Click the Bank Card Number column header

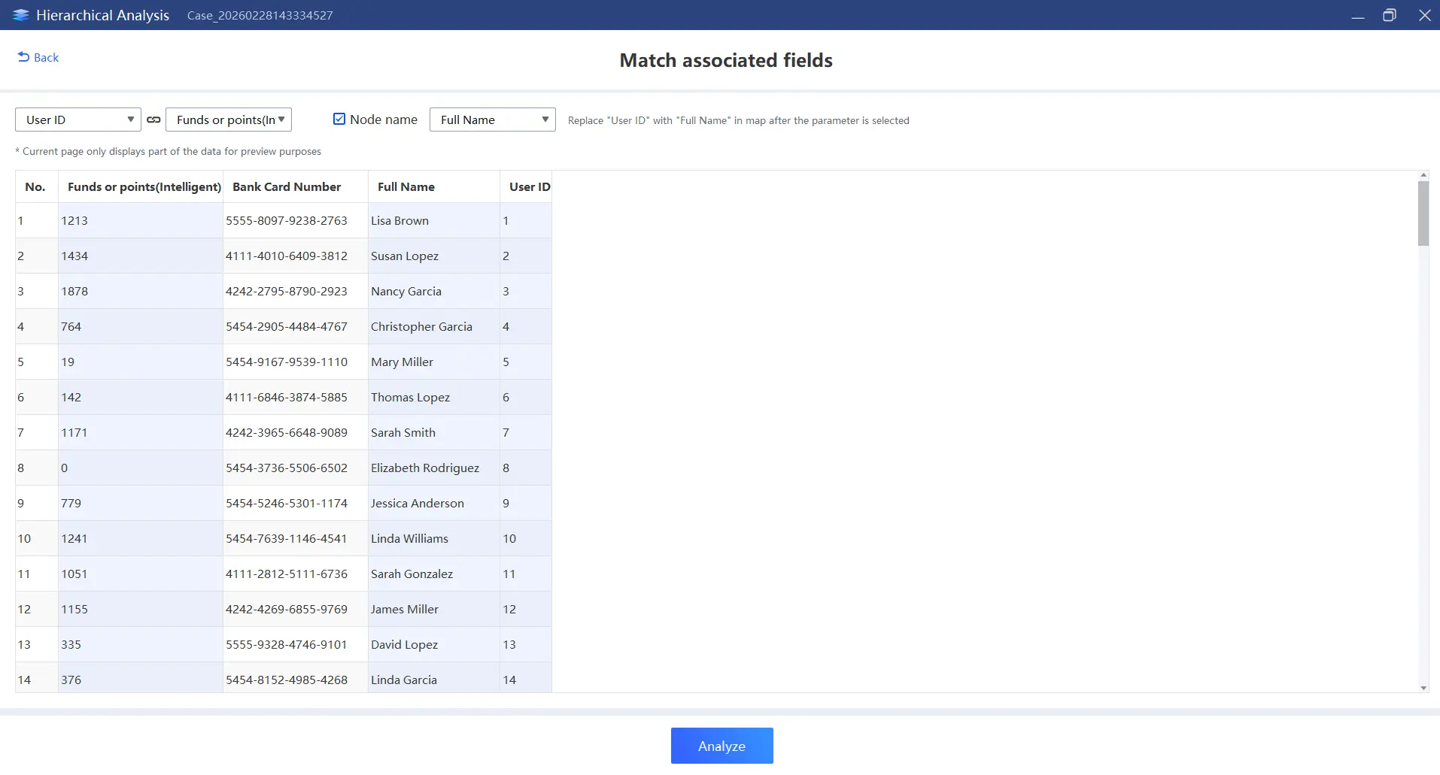[x=287, y=186]
